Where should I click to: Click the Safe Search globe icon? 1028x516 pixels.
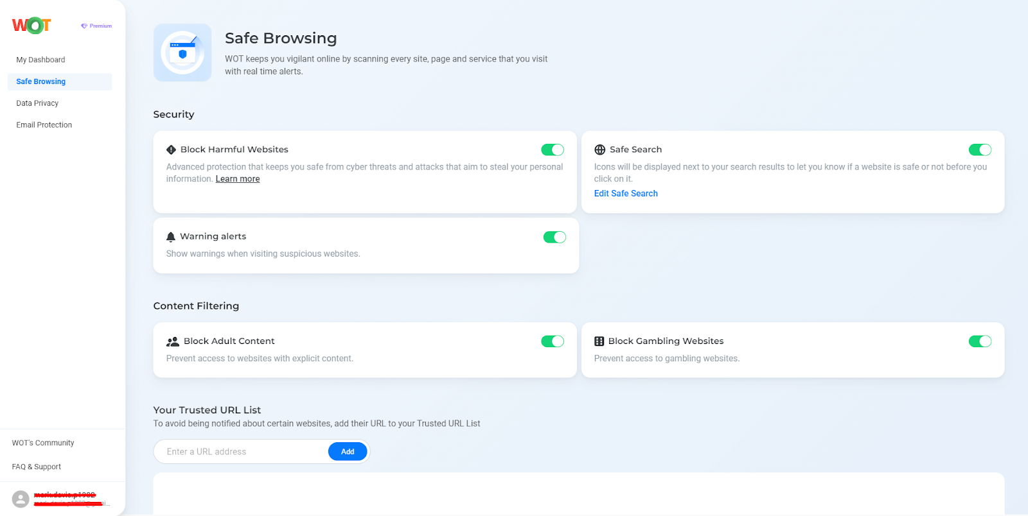tap(600, 150)
